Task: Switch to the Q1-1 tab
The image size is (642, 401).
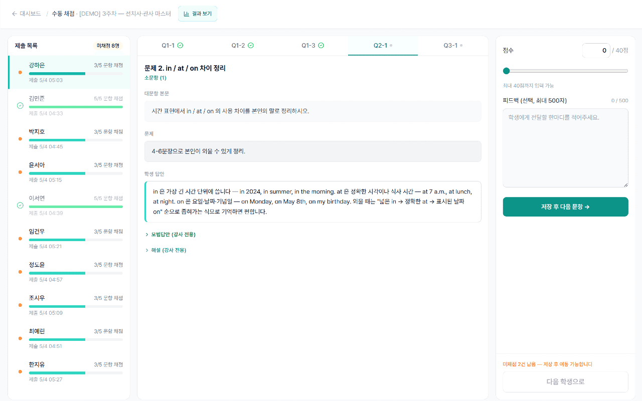Action: pos(172,46)
